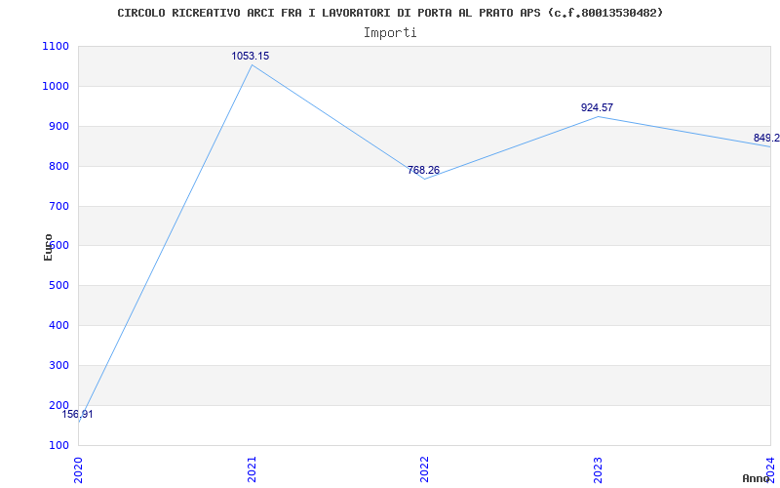
Task: Select the 924.57 data label
Action: click(x=597, y=107)
